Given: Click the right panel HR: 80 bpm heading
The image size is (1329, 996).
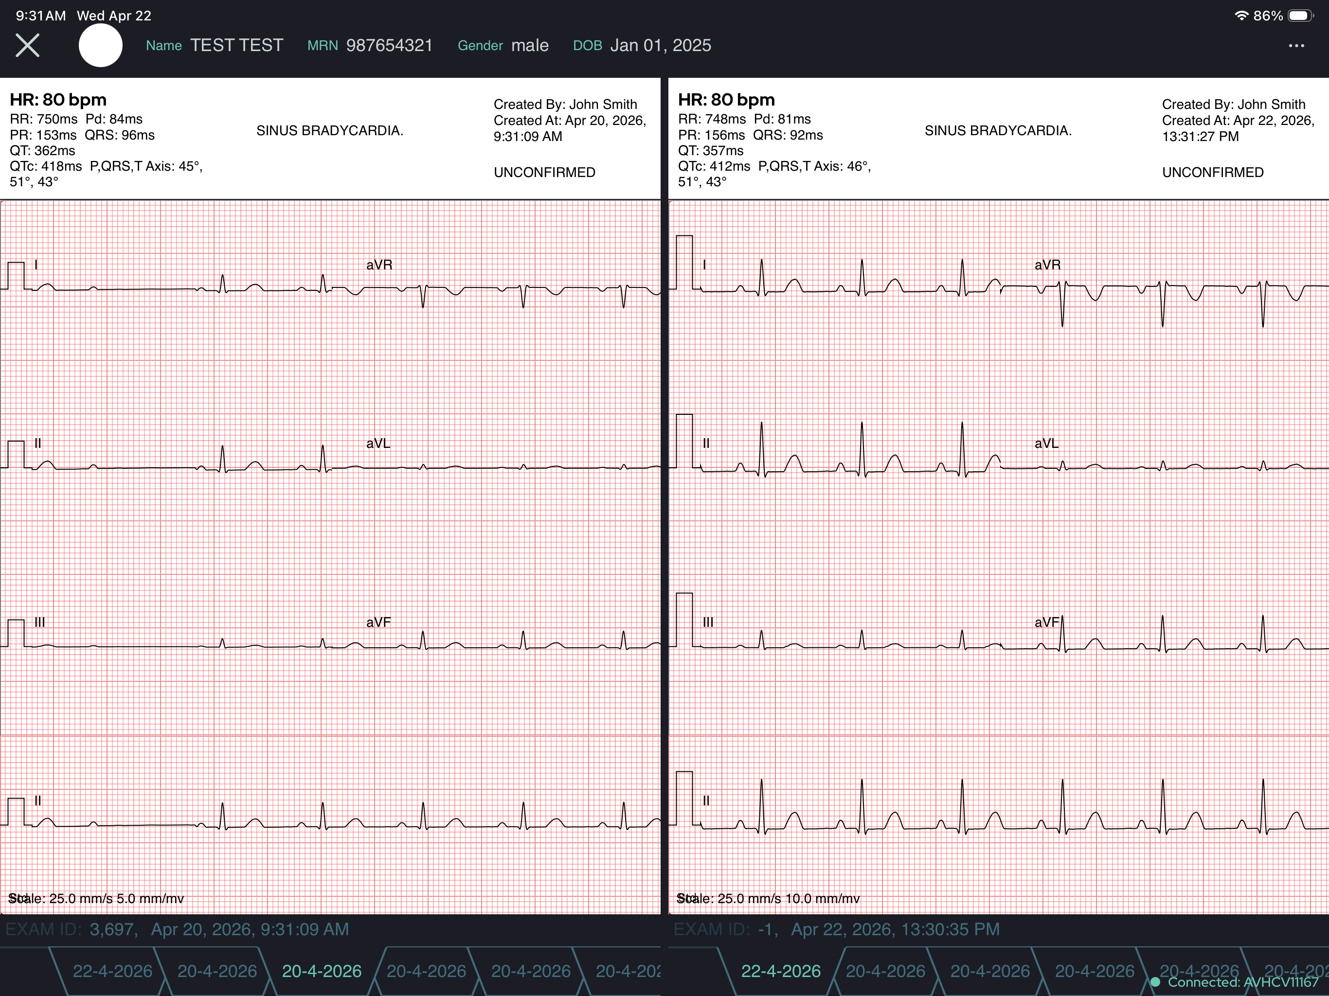Looking at the screenshot, I should [x=726, y=100].
